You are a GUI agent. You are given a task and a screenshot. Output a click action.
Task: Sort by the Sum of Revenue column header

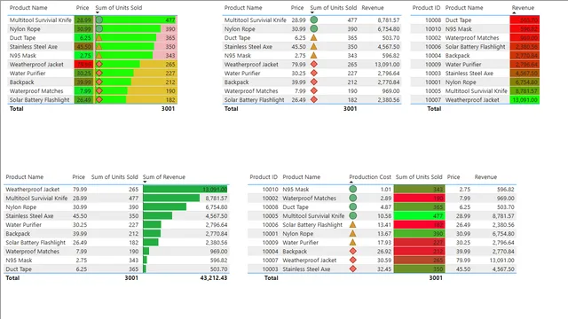[163, 177]
